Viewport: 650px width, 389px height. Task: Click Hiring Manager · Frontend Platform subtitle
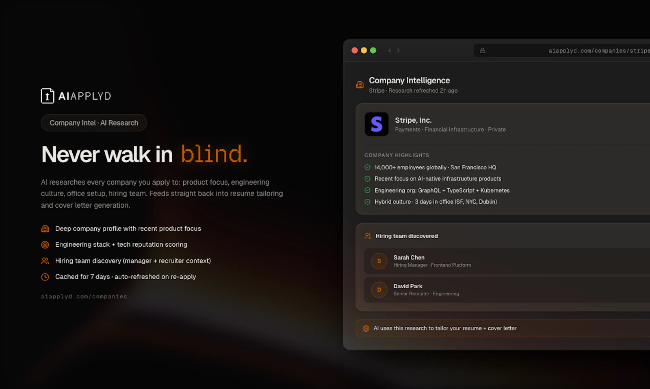pyautogui.click(x=432, y=265)
